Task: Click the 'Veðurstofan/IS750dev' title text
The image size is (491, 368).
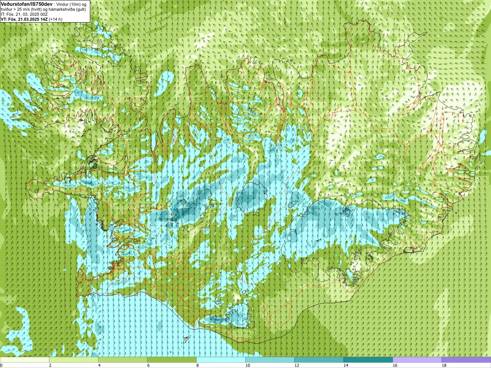Action: (26, 3)
